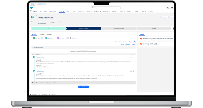203x108 pixels.
Task: Open the Phone (2) dropdown
Action: pos(53,22)
